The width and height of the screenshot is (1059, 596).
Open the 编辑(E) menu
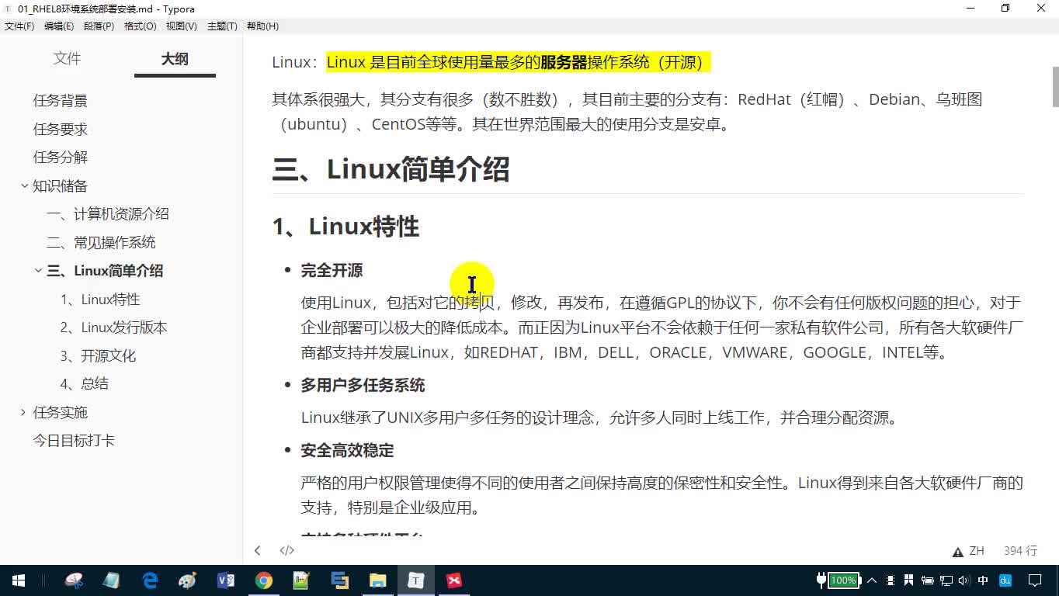pos(59,26)
